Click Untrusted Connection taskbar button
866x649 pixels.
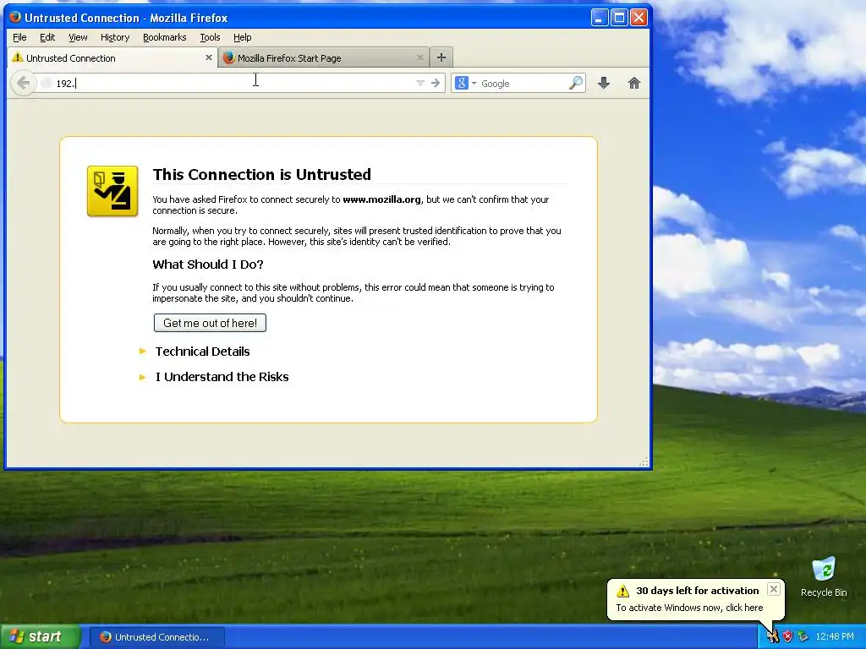coord(156,637)
